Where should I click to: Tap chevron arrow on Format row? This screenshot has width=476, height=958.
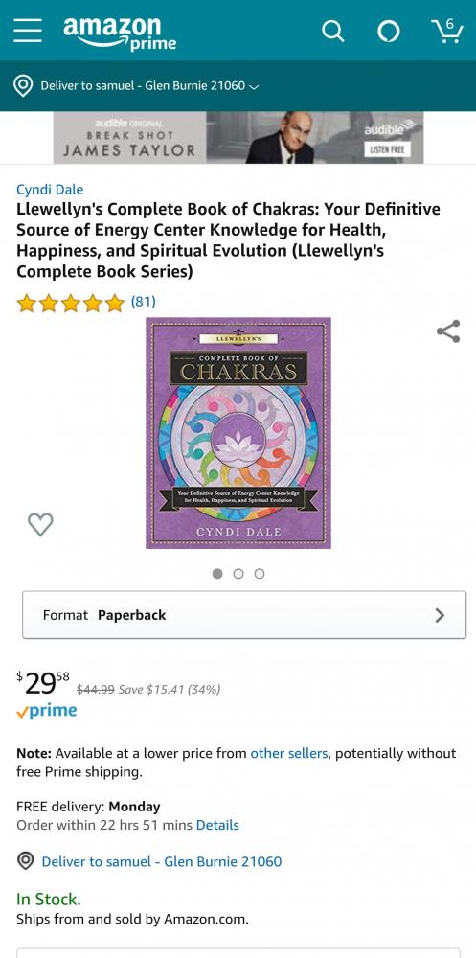(440, 615)
